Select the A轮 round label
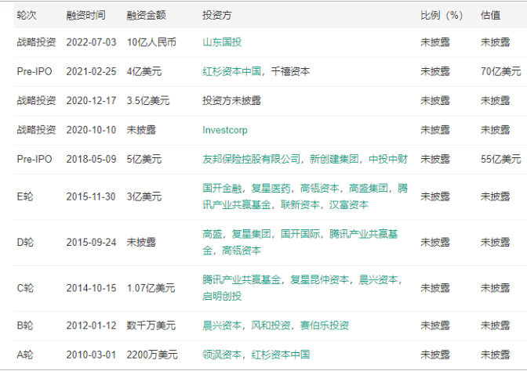Image resolution: width=527 pixels, height=371 pixels. pyautogui.click(x=25, y=355)
